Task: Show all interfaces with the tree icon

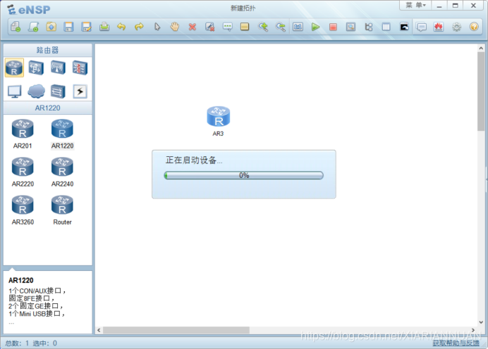Action: (x=369, y=27)
